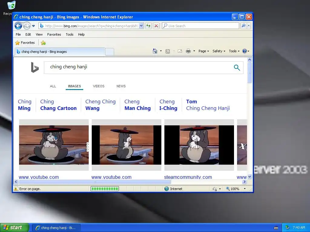Follow the second www.youtube.com source link
The image size is (310, 232).
click(111, 177)
